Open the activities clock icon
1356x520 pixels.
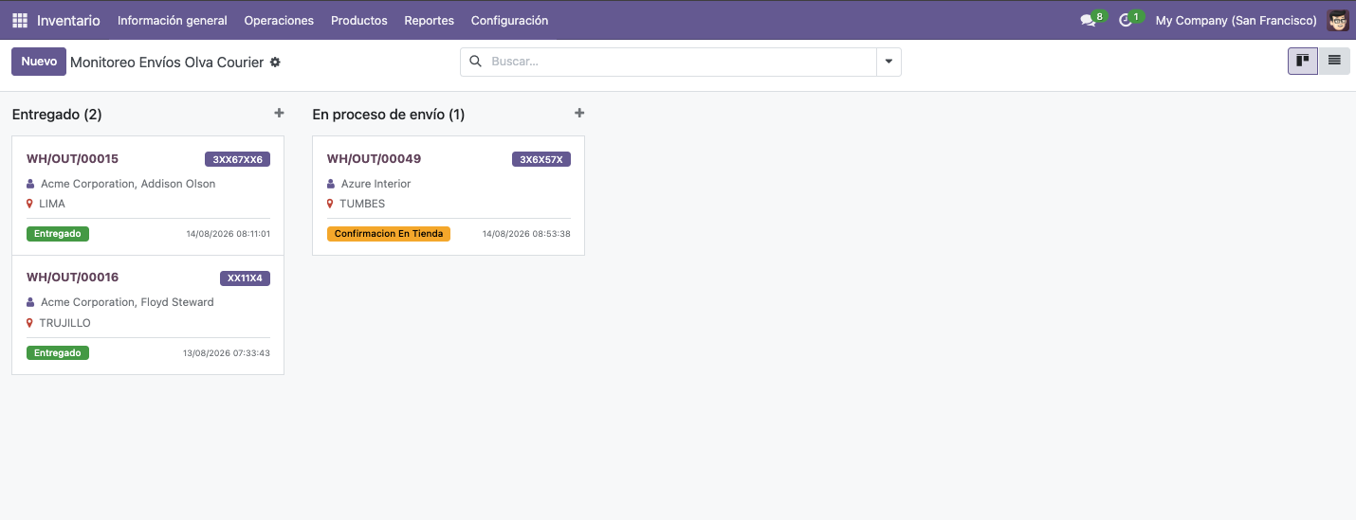(x=1126, y=20)
